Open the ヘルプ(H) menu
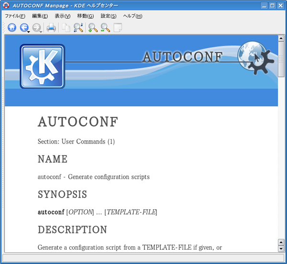The height and width of the screenshot is (264, 287). pos(132,16)
